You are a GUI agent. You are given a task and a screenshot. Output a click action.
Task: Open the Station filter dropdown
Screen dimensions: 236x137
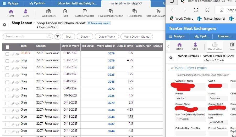[85, 37]
